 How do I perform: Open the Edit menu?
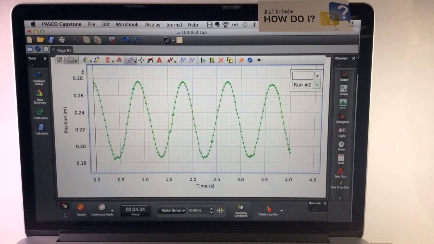[x=105, y=24]
